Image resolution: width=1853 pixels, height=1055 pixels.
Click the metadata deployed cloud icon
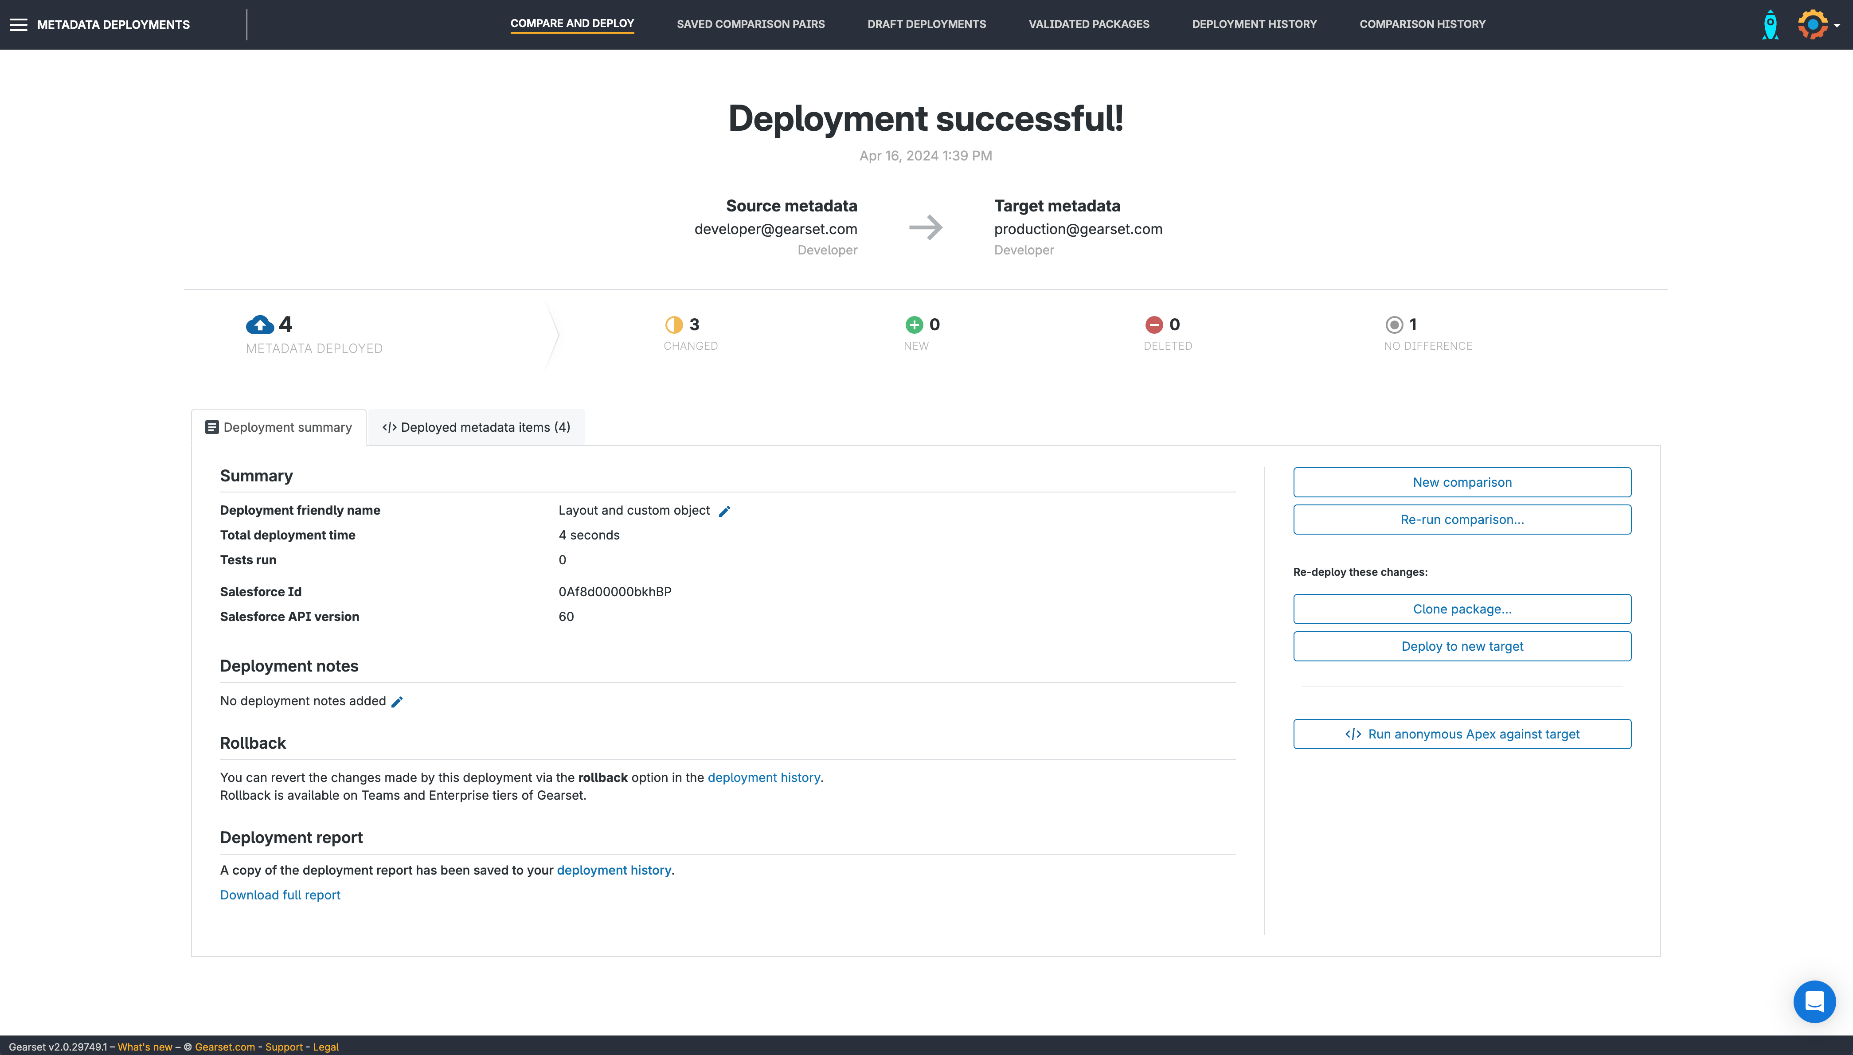pyautogui.click(x=259, y=324)
